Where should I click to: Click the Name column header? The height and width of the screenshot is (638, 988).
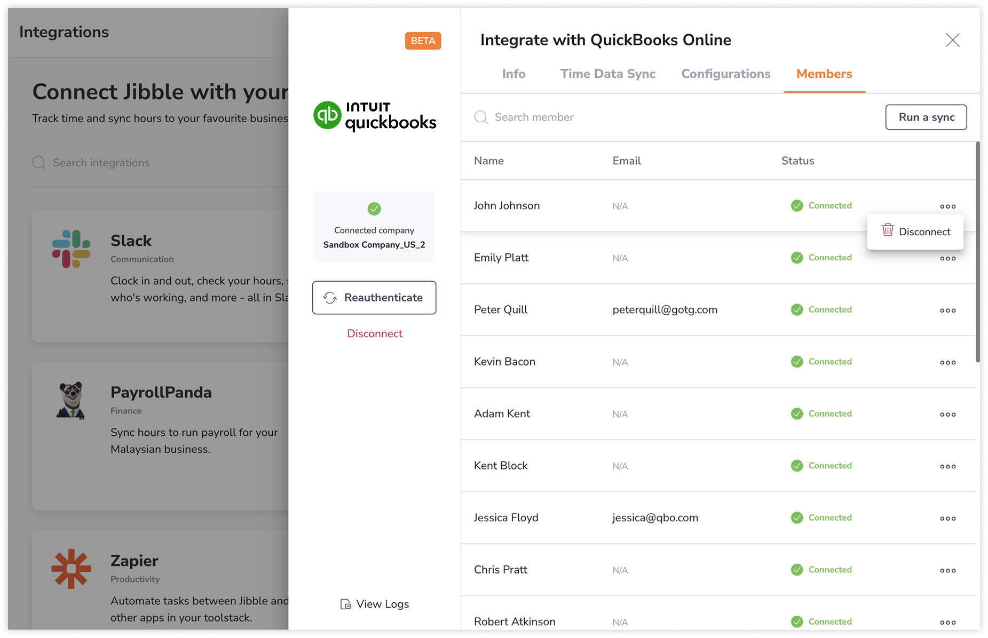(x=489, y=161)
